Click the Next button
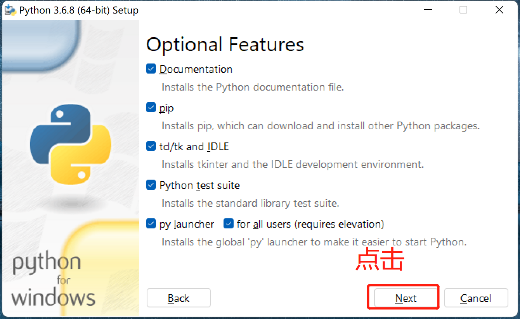This screenshot has width=520, height=319. [406, 298]
